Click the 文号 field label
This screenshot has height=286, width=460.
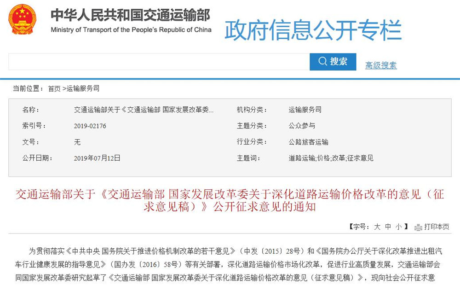[30, 142]
